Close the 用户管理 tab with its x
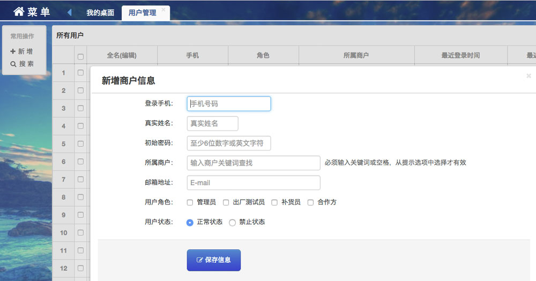Viewport: 536px width, 281px height. tap(163, 10)
